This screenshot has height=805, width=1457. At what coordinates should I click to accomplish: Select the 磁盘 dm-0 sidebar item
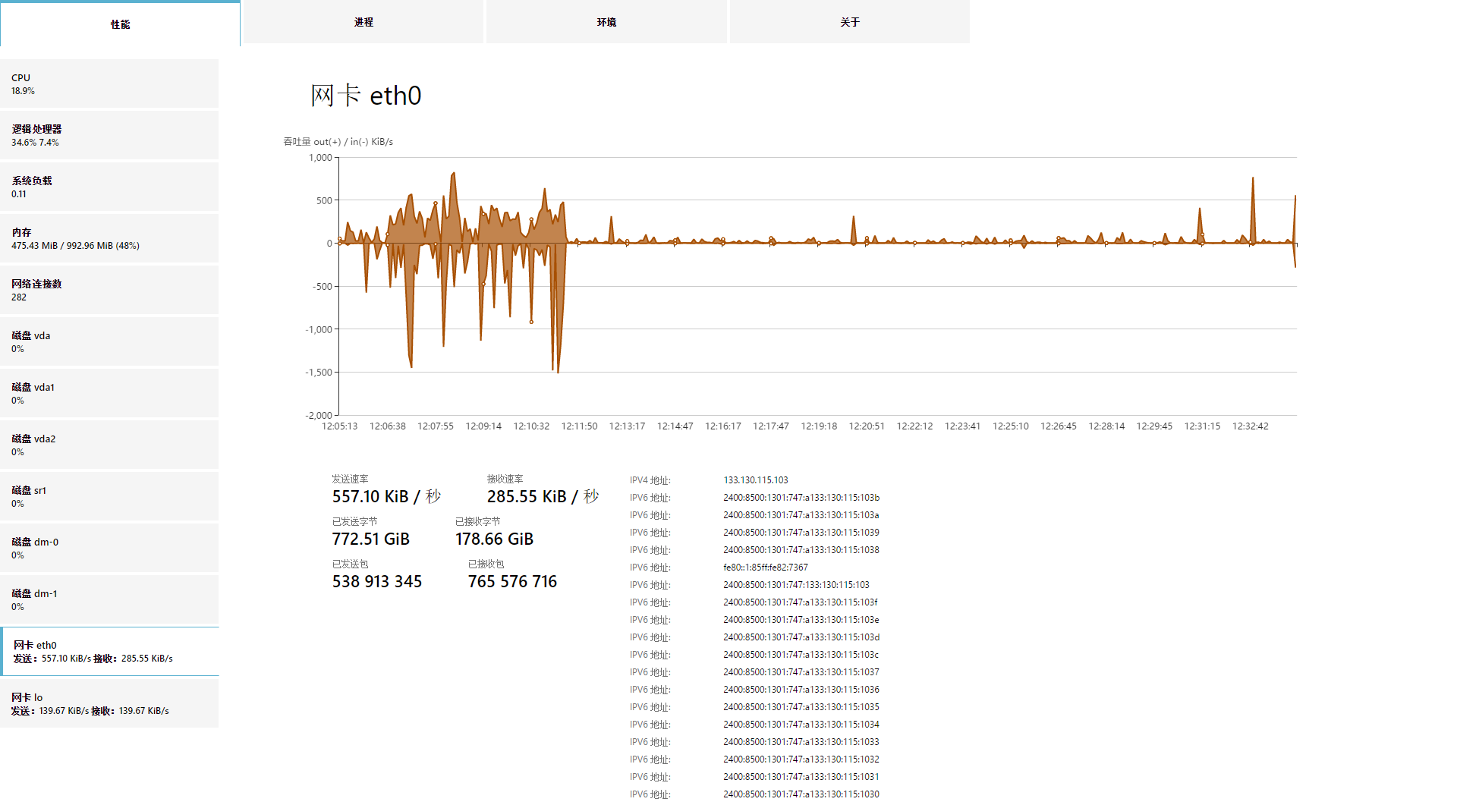(109, 548)
